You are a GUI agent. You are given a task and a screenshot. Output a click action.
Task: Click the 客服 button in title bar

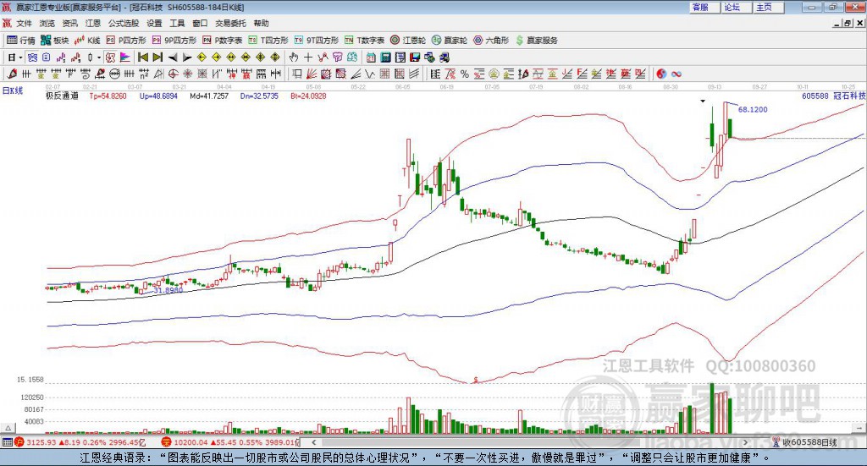pos(704,7)
